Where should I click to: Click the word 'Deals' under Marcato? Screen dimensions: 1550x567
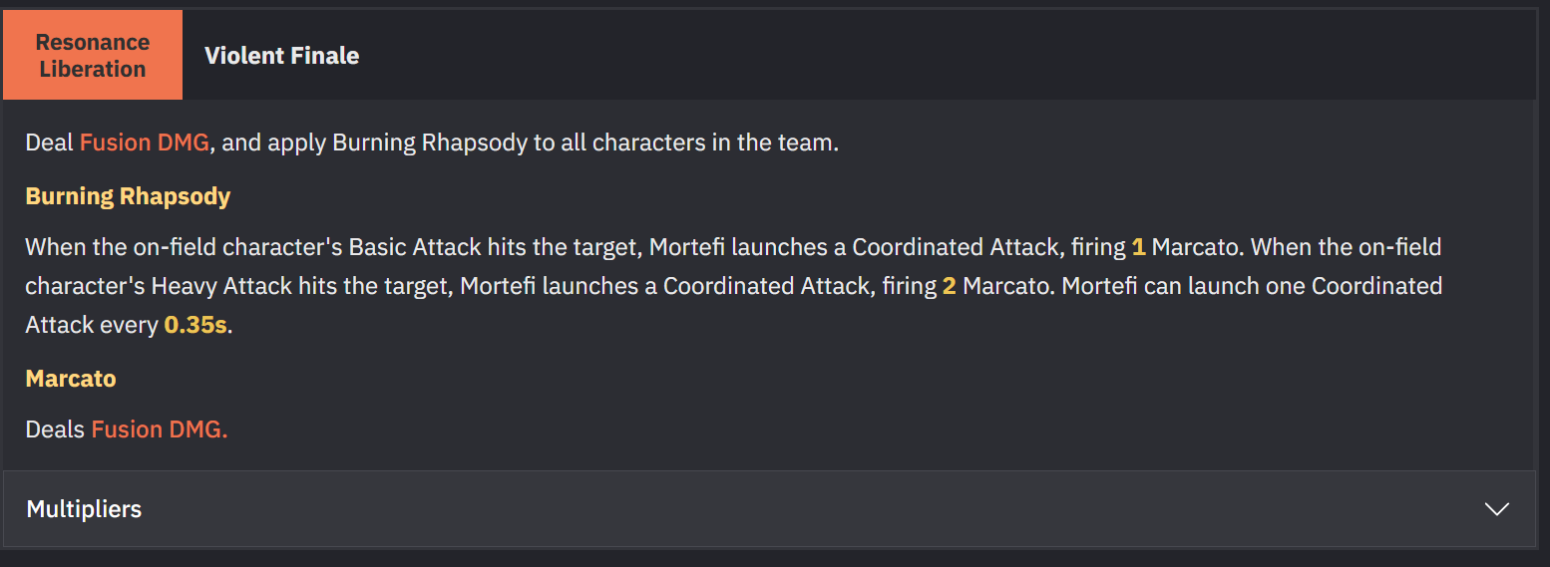55,429
